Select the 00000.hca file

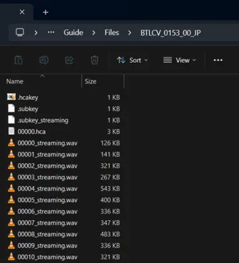pos(32,132)
